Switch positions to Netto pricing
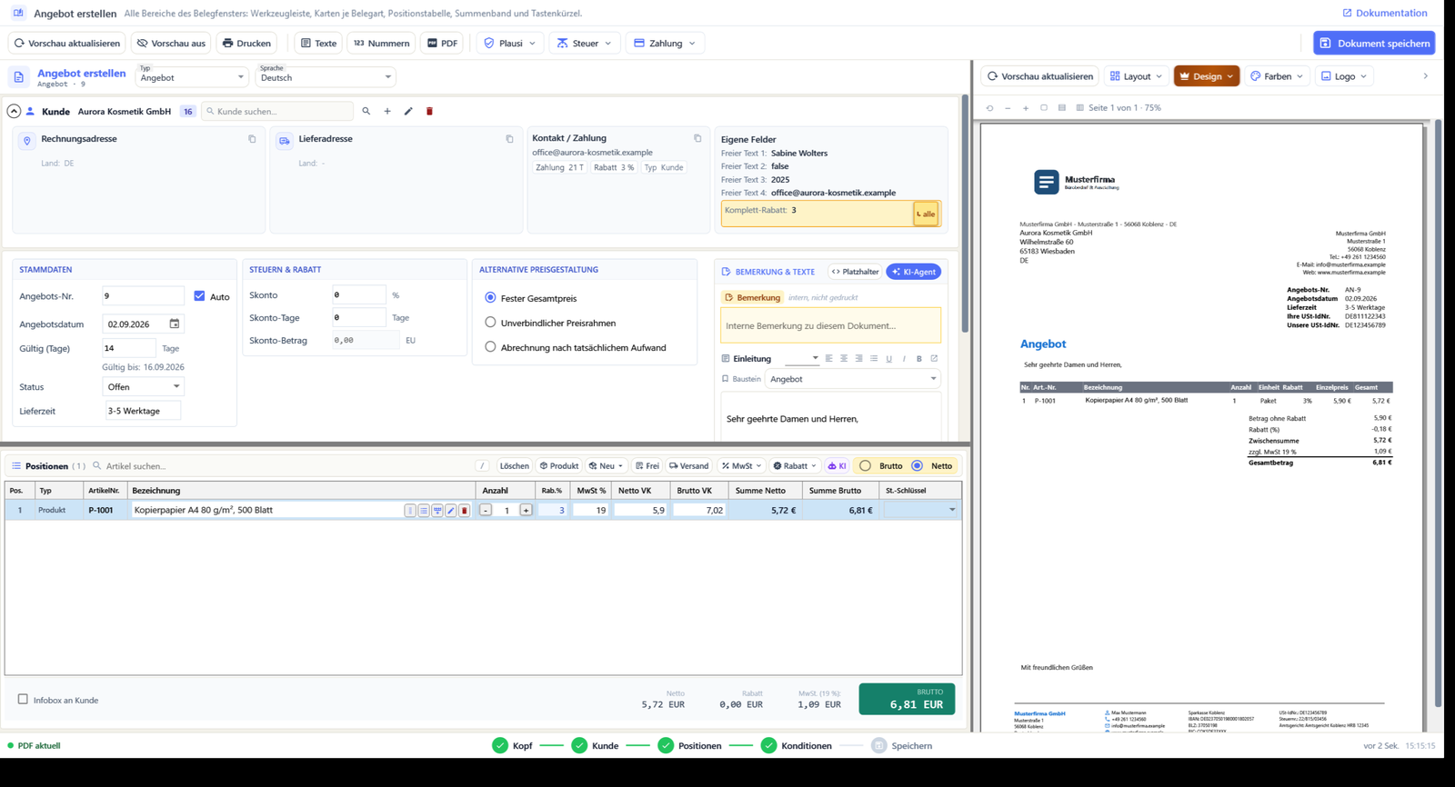1455x787 pixels. (918, 465)
